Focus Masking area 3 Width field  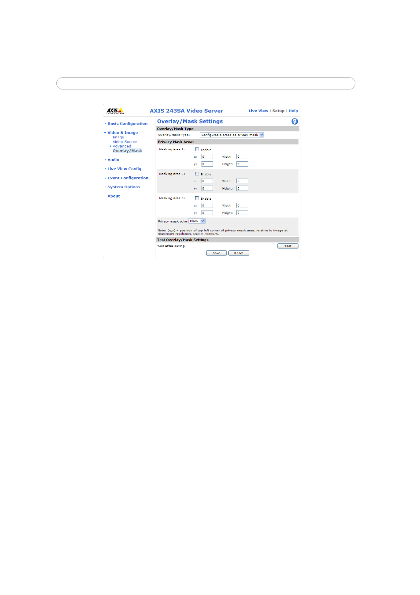point(242,205)
